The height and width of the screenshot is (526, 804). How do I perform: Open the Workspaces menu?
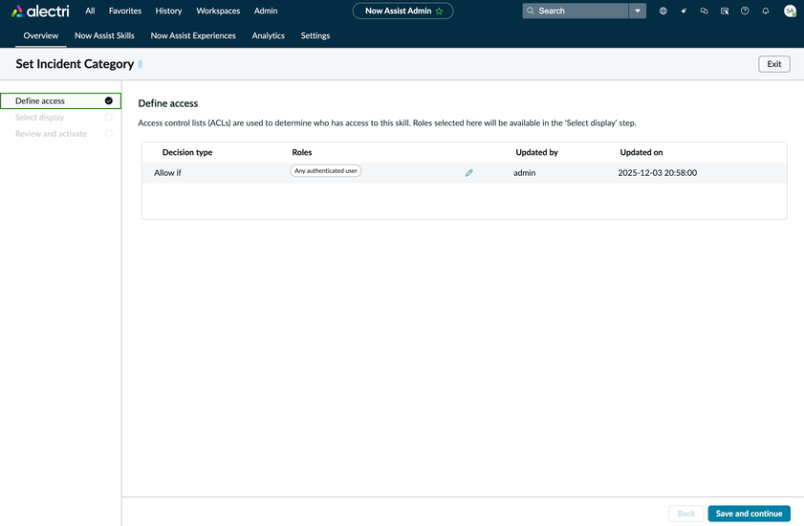(x=218, y=11)
